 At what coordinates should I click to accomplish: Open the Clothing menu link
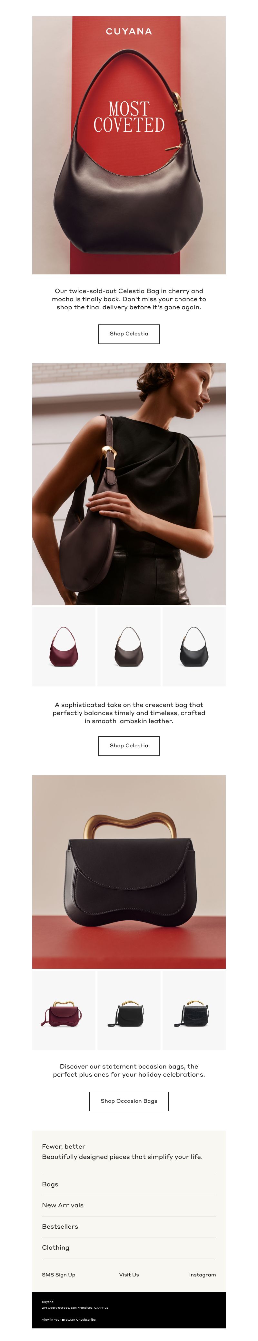128,1247
